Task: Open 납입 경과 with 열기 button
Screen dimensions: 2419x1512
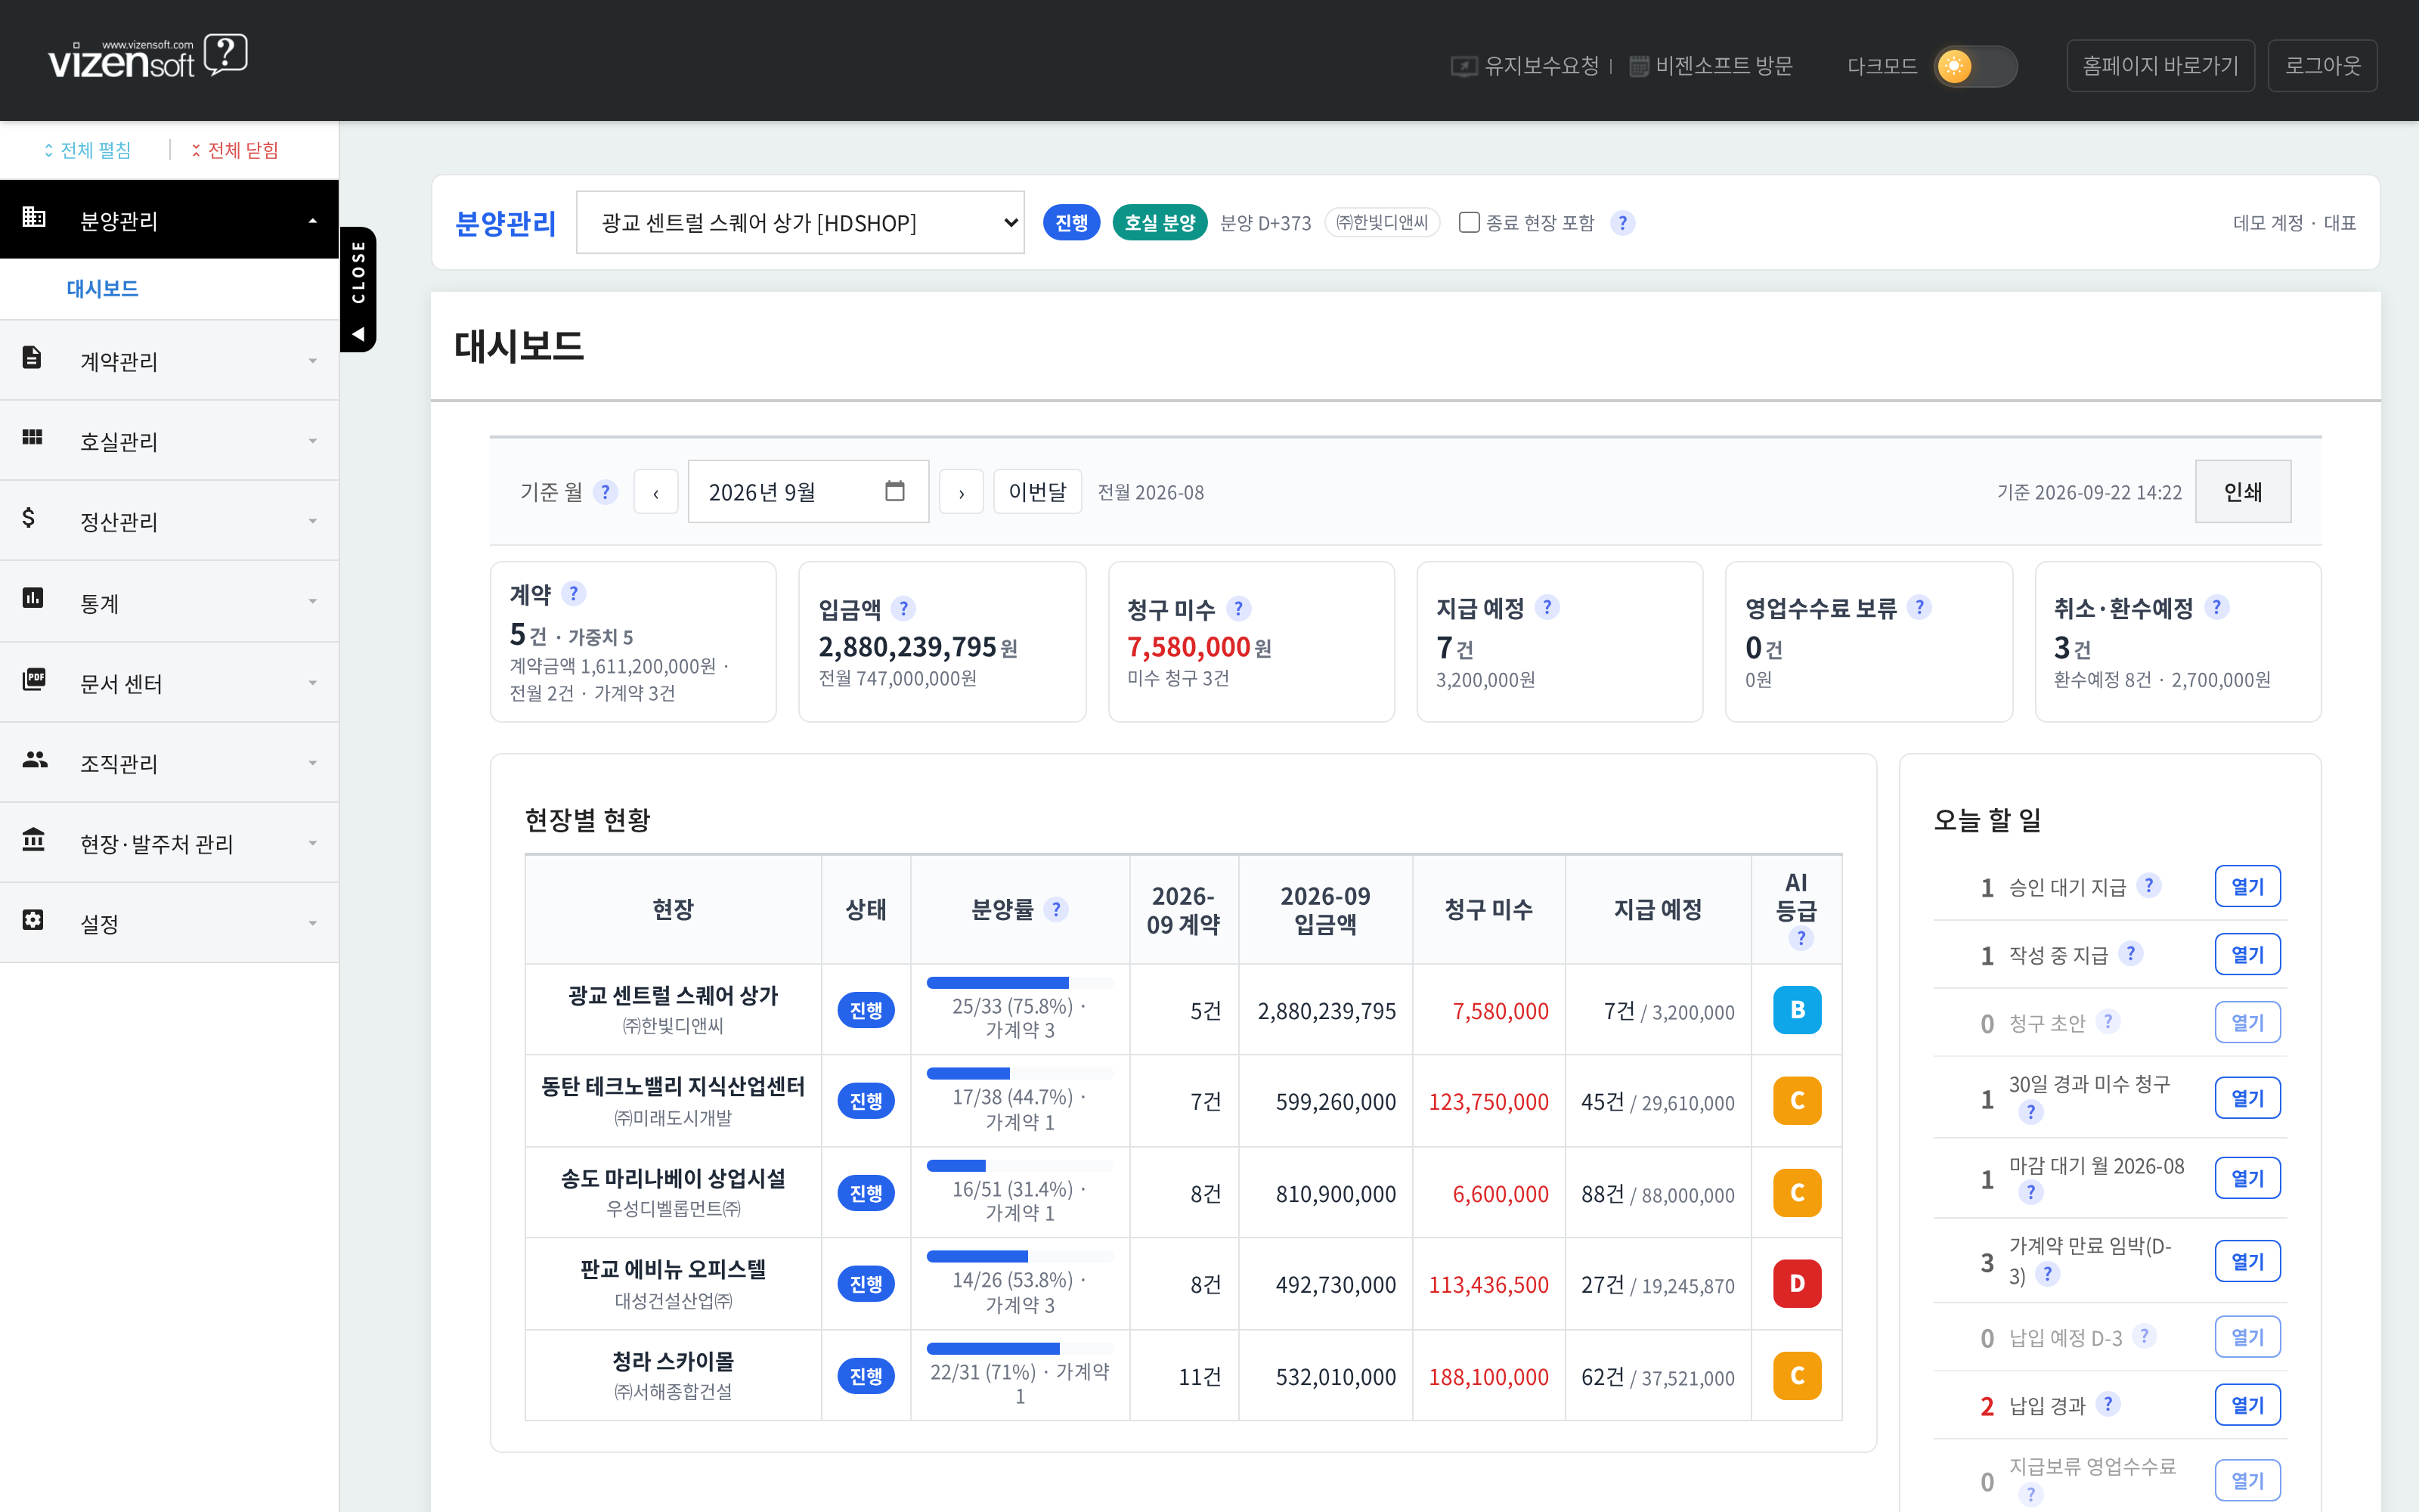Action: (x=2247, y=1404)
